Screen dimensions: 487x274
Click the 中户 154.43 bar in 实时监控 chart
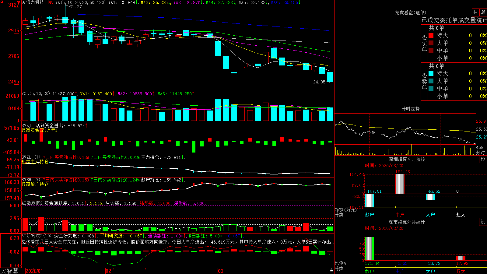[x=400, y=184]
